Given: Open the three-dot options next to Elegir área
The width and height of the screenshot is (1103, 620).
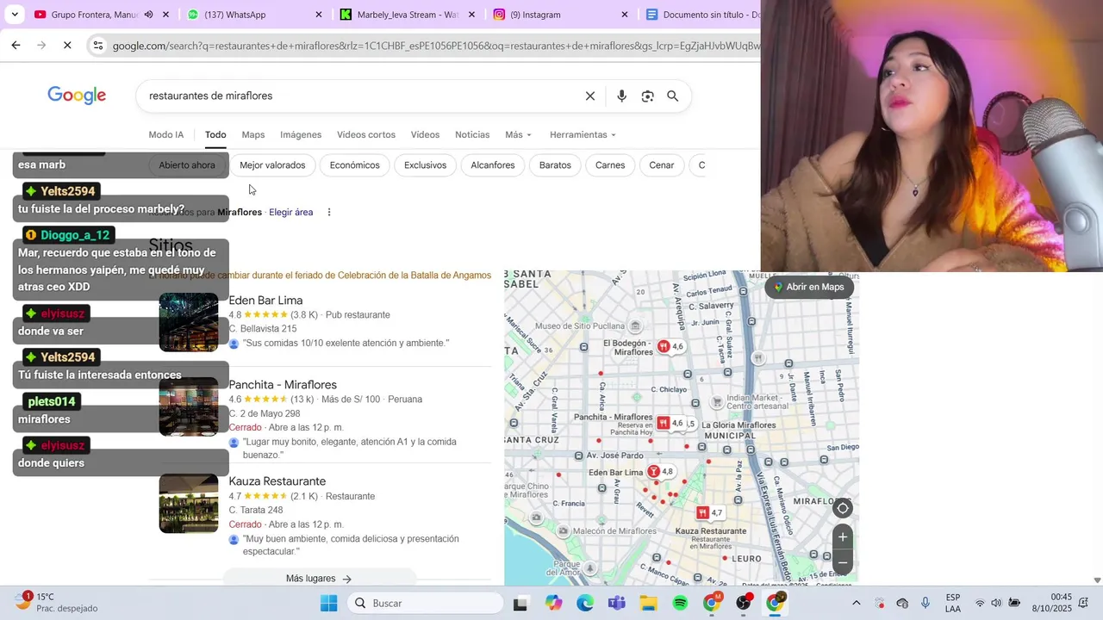Looking at the screenshot, I should (x=329, y=212).
